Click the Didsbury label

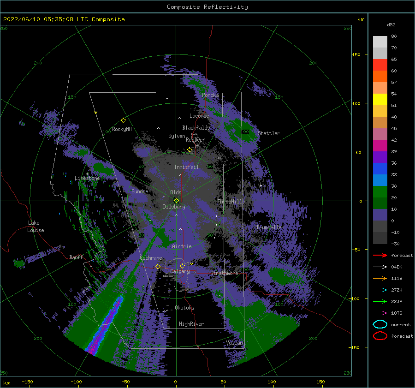click(x=174, y=207)
